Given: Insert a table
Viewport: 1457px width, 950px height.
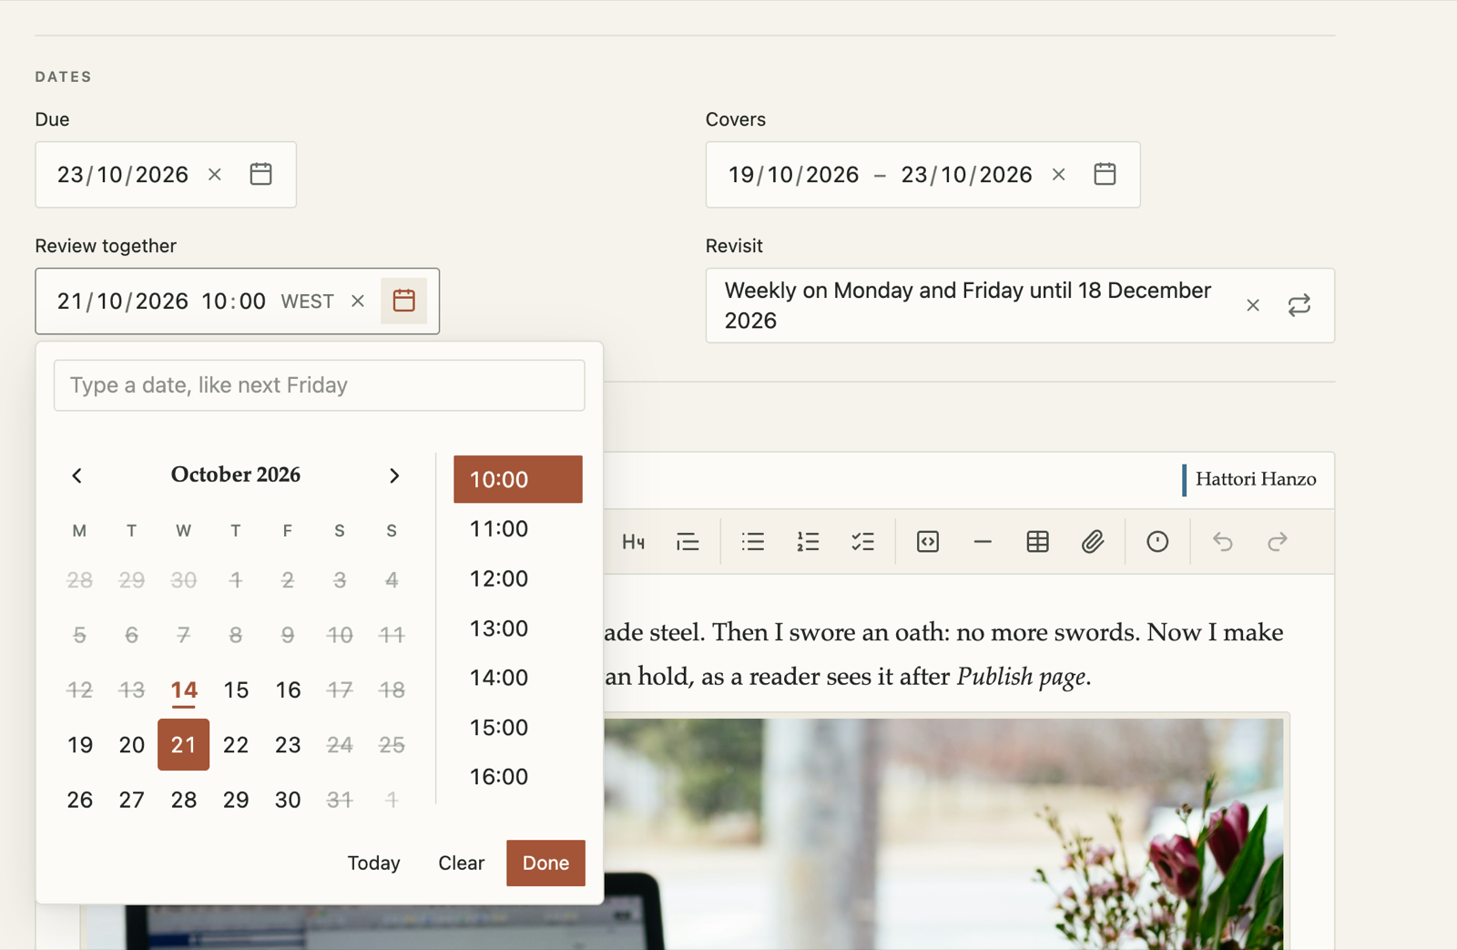Looking at the screenshot, I should 1037,542.
